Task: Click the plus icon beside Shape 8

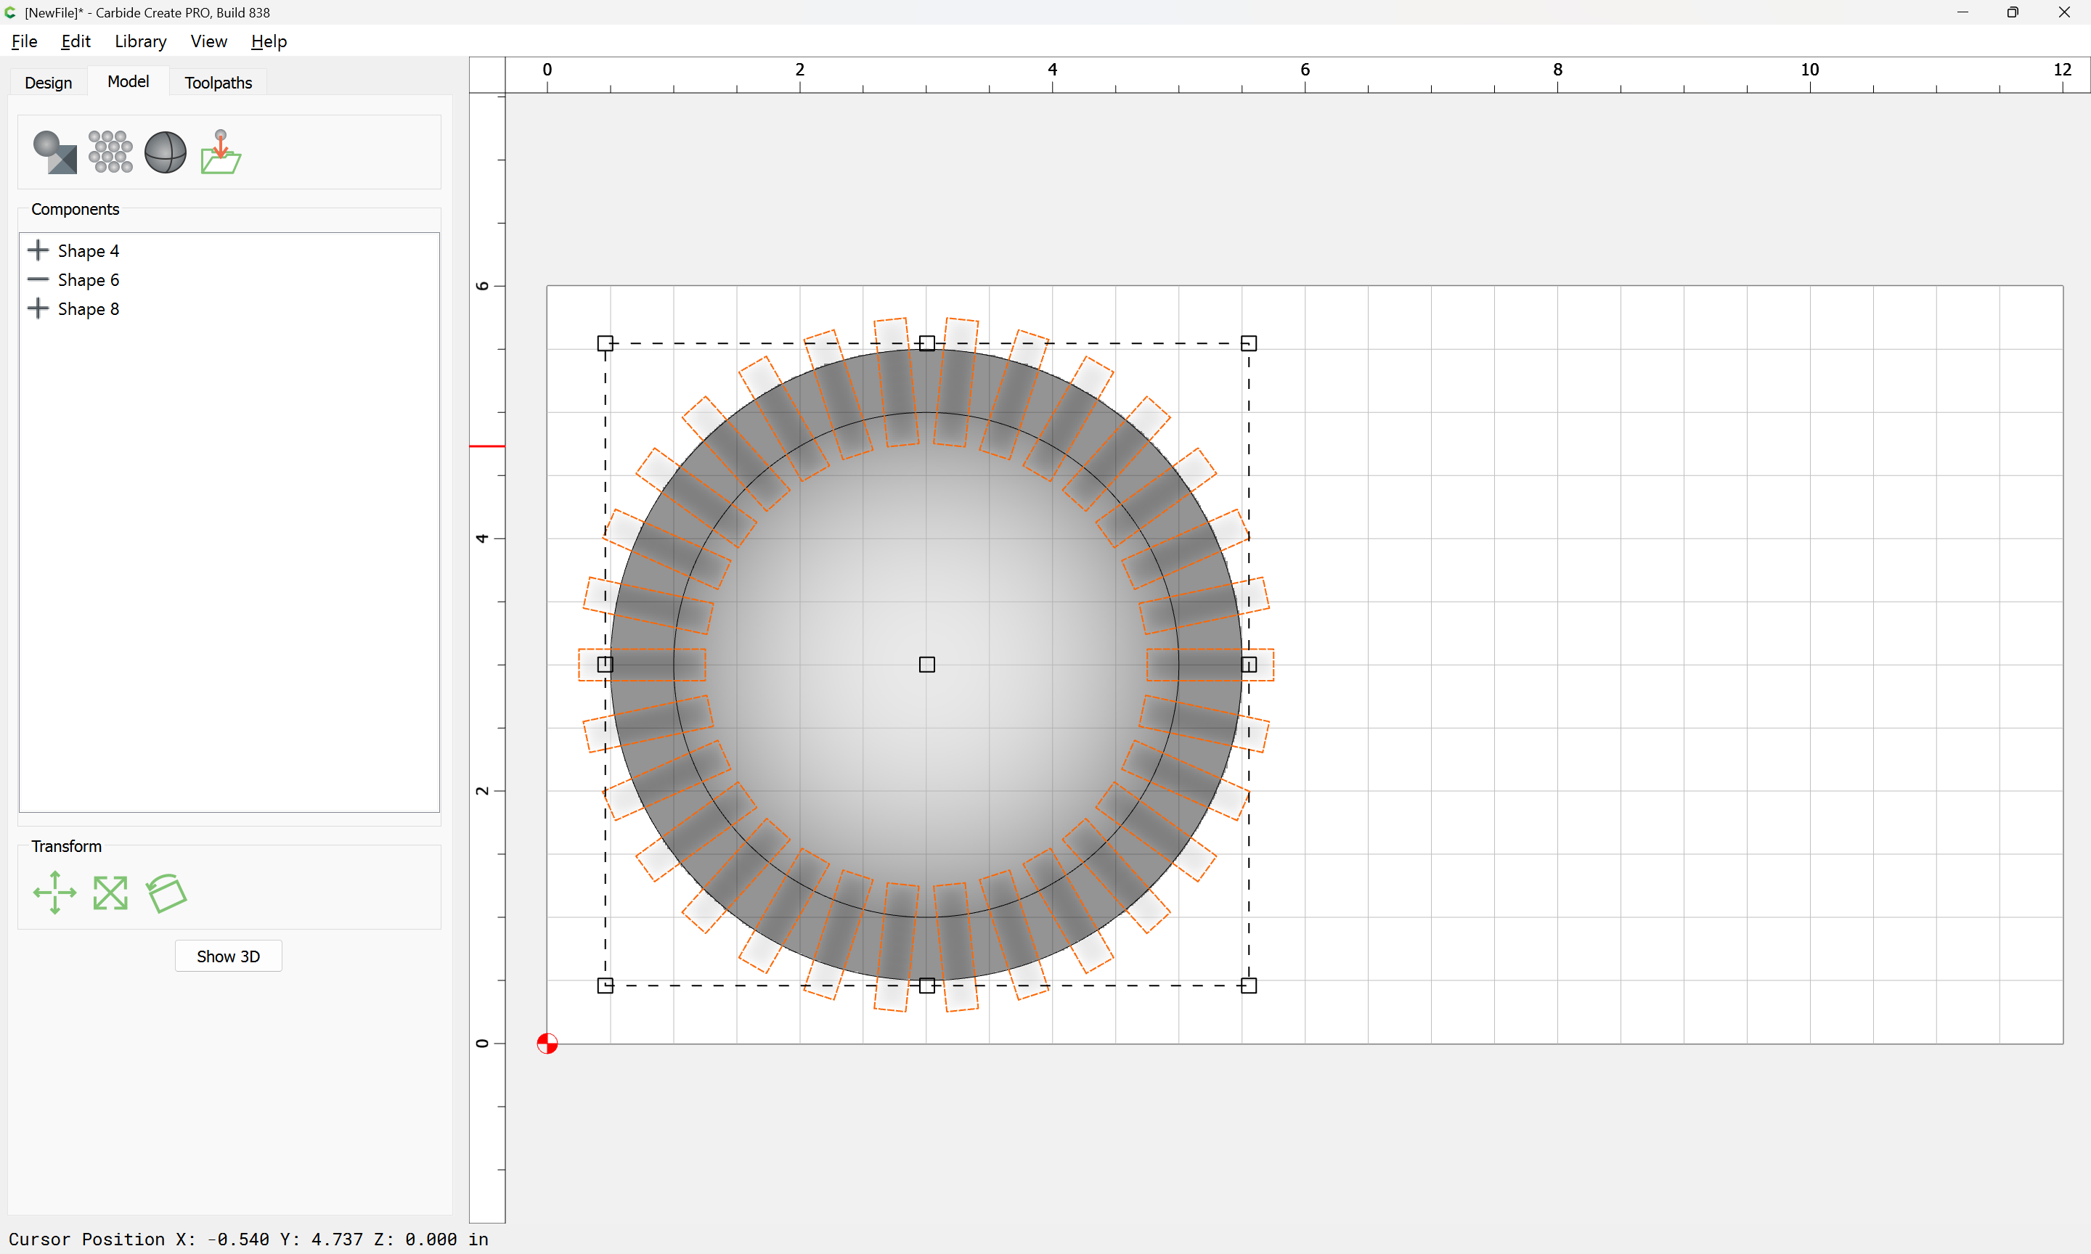Action: point(38,308)
